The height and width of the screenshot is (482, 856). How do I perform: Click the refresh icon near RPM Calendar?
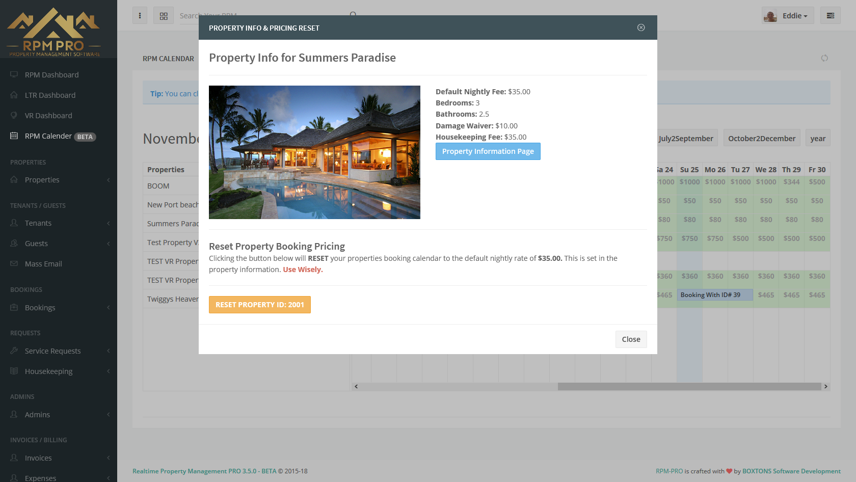click(x=824, y=58)
